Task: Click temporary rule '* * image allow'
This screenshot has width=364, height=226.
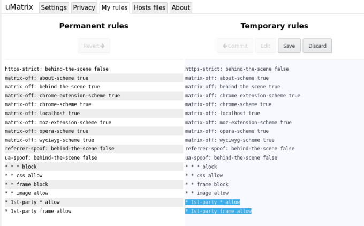Action: (x=207, y=193)
